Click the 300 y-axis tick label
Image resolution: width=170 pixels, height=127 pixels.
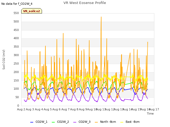point(16,55)
